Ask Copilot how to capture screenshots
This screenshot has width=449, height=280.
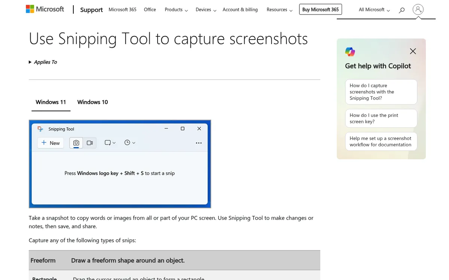(x=381, y=92)
